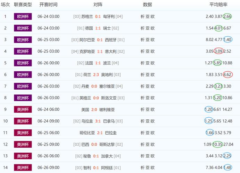
Task: Click odds value 27.04 in row 12
Action: tap(229, 144)
